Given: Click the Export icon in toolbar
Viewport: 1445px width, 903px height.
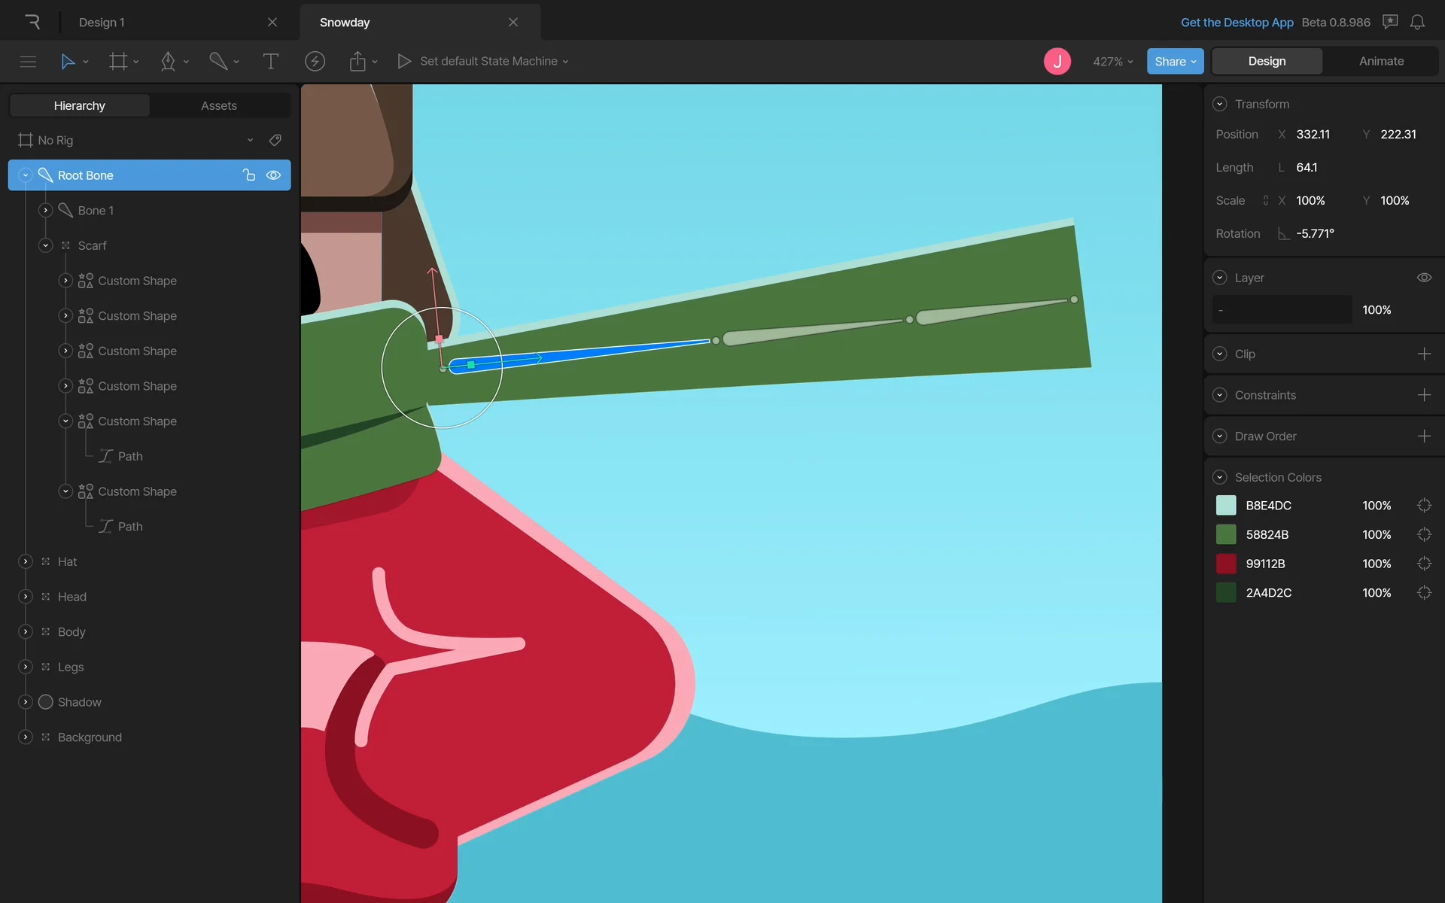Looking at the screenshot, I should [x=357, y=61].
